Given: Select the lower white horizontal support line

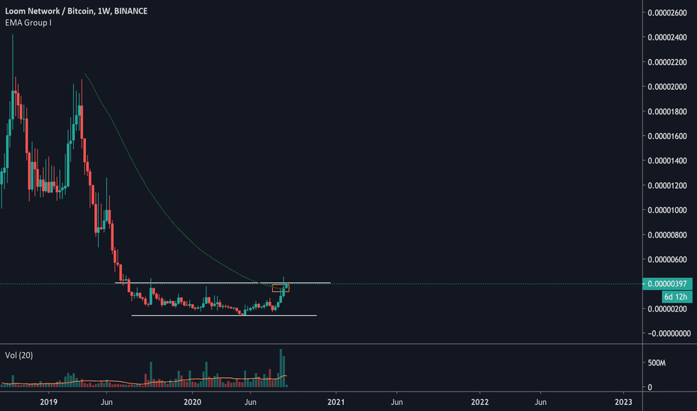Looking at the screenshot, I should click(x=224, y=315).
